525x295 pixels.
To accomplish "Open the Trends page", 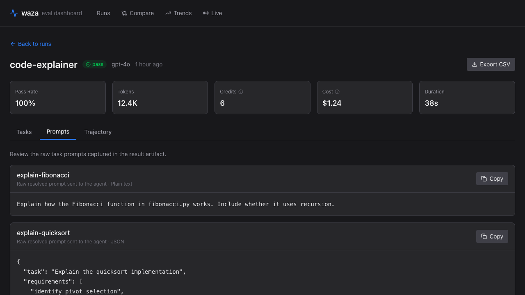I will pyautogui.click(x=178, y=13).
